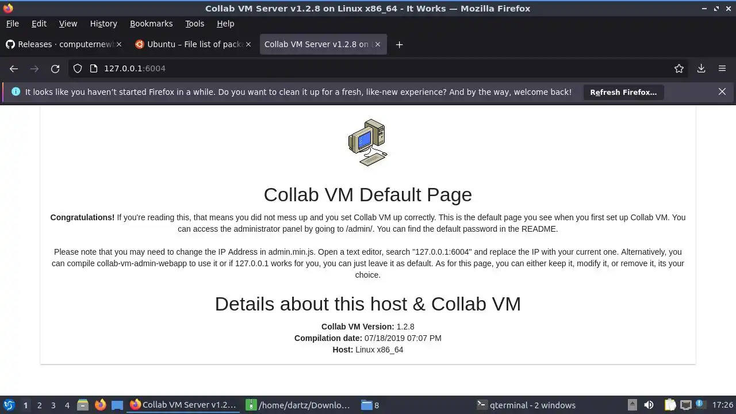Open the Tools menu
The image size is (736, 414).
[194, 24]
